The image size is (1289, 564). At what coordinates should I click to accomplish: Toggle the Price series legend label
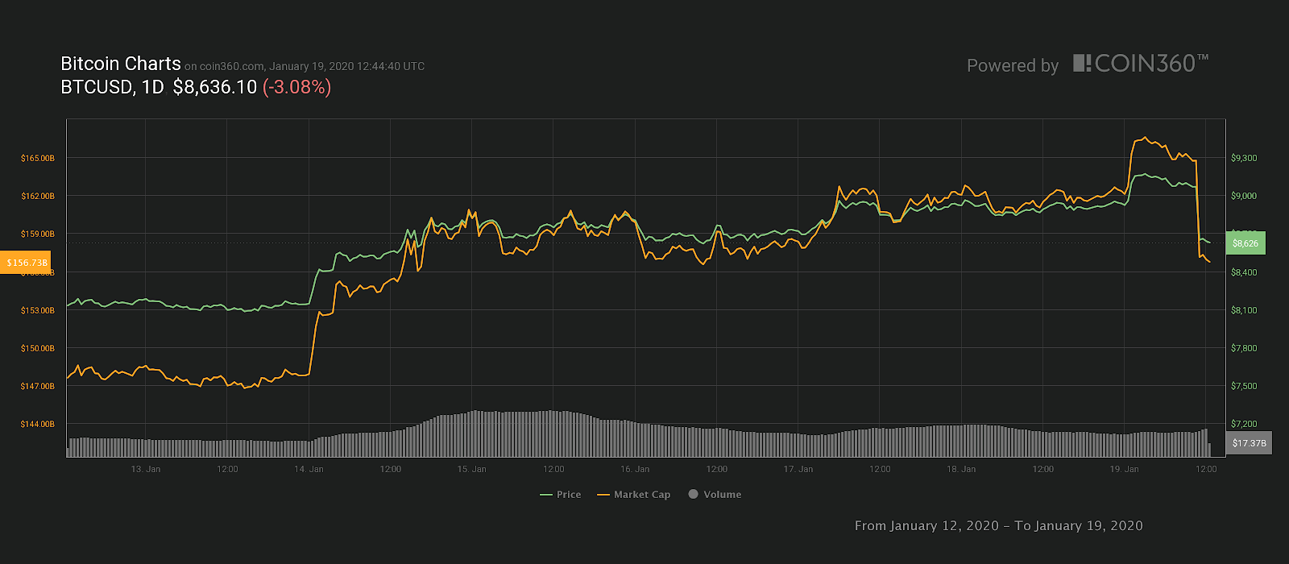coord(569,495)
